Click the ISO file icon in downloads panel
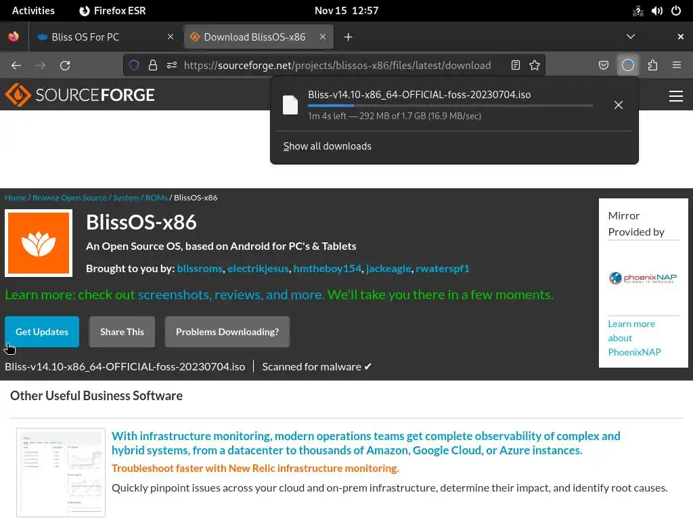Image resolution: width=693 pixels, height=520 pixels. (290, 105)
